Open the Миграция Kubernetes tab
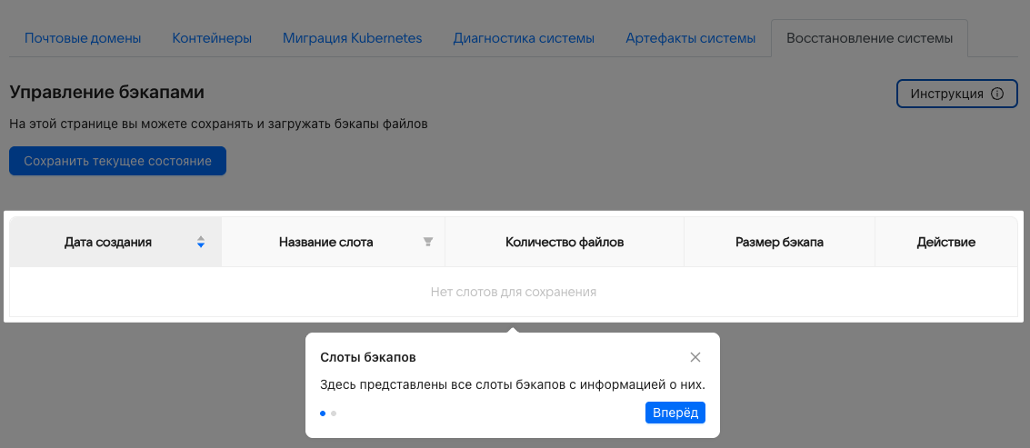The image size is (1030, 448). point(352,38)
